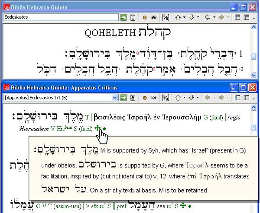Open the up arrow dropdown in Quinta toolbar

point(184,17)
